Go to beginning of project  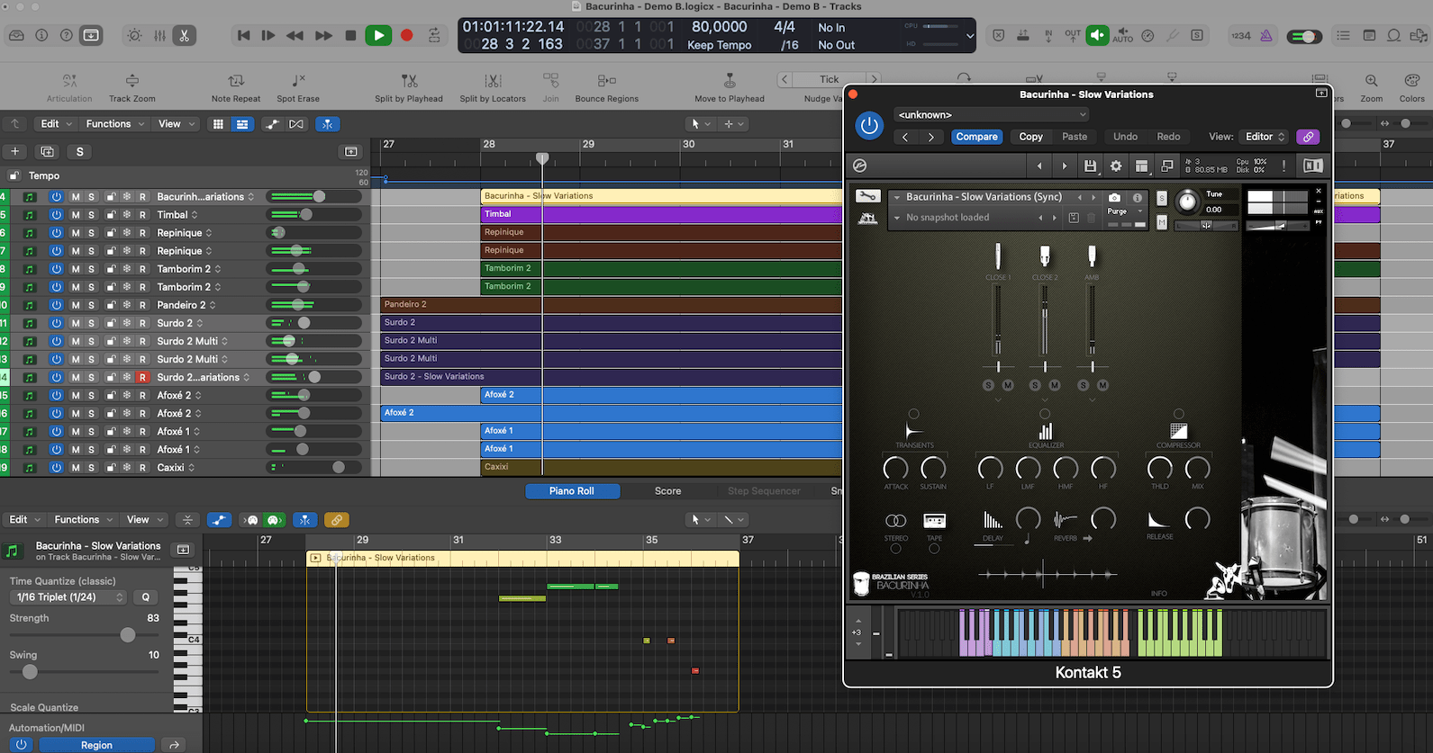[243, 35]
